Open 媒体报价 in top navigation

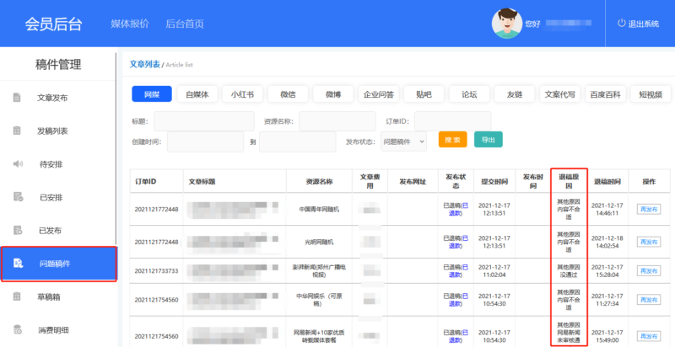click(x=130, y=24)
